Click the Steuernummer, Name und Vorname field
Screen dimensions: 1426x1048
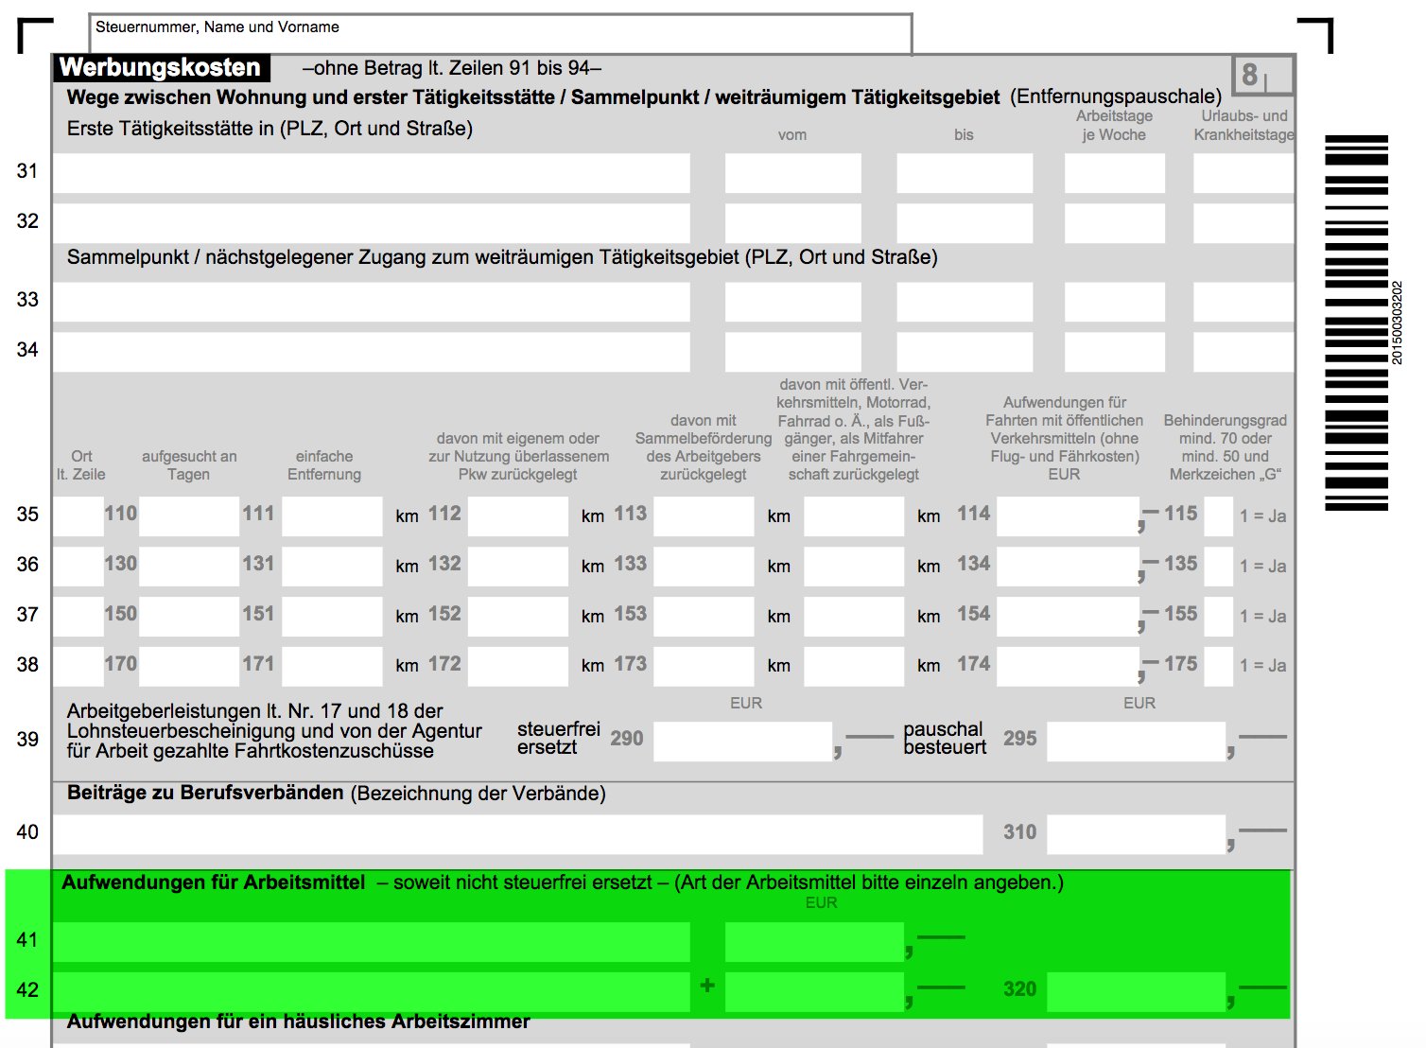point(500,34)
